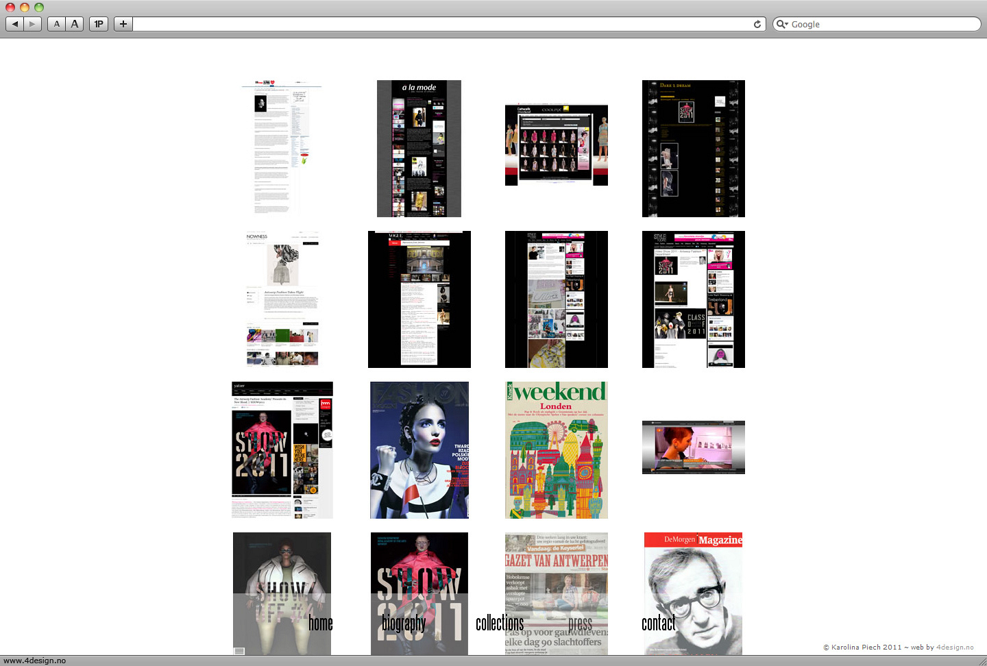
Task: Go back with the browser back arrow
Action: tap(14, 24)
